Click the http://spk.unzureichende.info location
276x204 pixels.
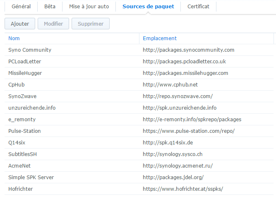180,108
